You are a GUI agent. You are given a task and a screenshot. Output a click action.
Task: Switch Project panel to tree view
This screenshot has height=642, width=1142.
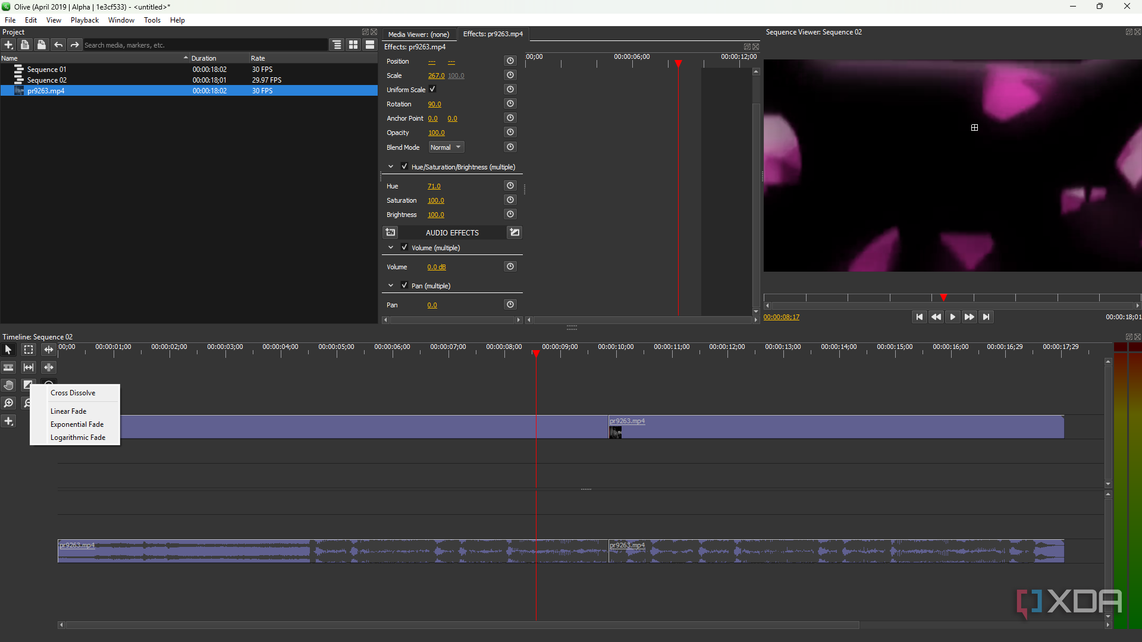337,45
